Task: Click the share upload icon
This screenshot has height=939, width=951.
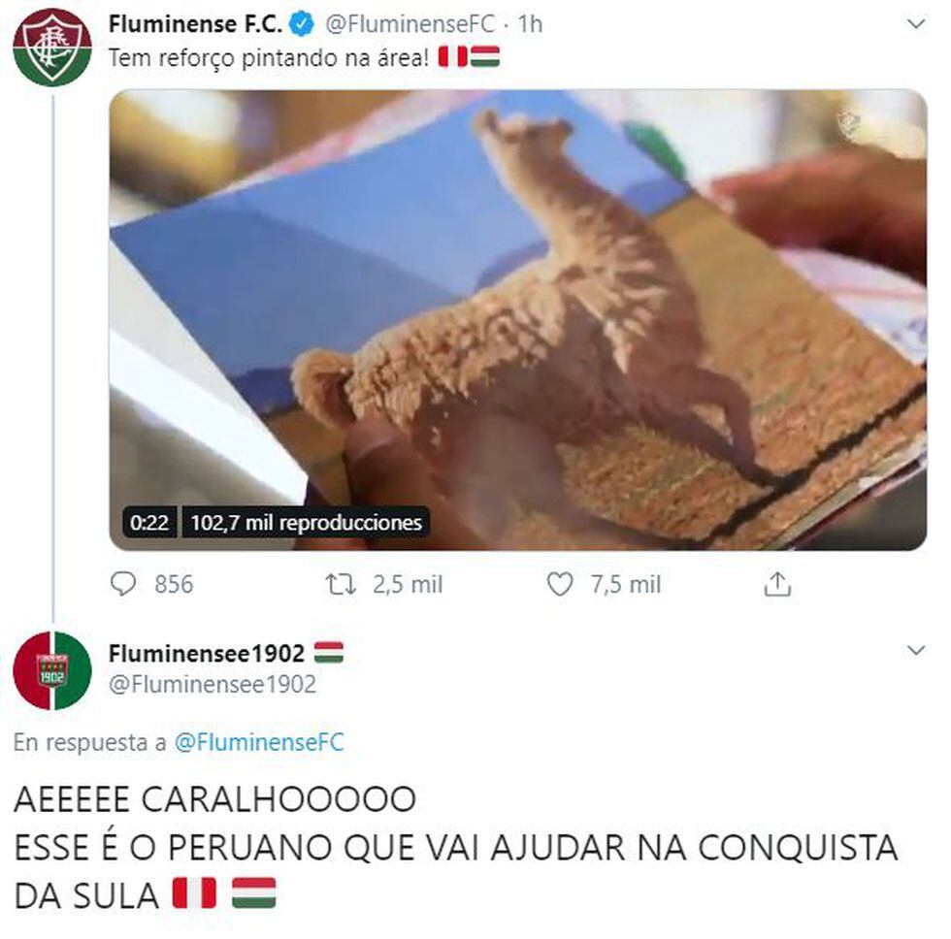Action: (777, 584)
